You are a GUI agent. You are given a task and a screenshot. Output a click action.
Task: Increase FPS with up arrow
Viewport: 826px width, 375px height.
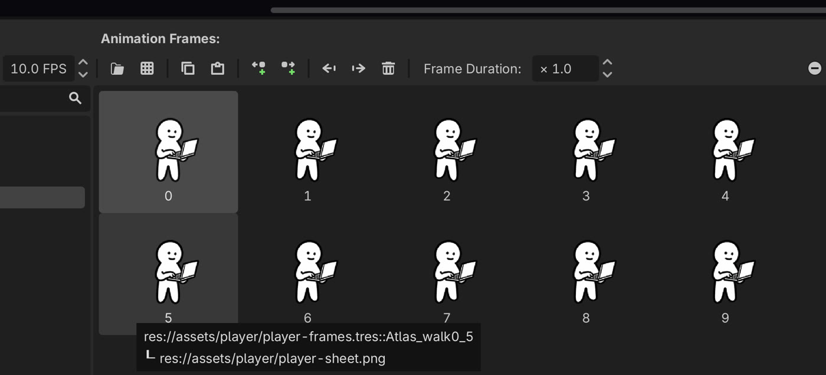(x=83, y=62)
